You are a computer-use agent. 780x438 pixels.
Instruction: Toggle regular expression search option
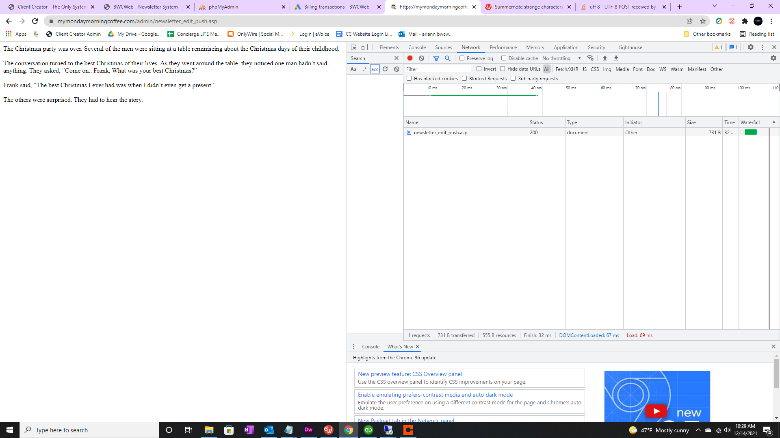pos(365,69)
